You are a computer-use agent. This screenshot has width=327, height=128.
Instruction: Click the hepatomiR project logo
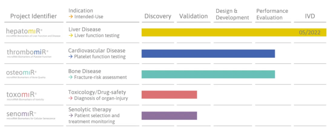25,31
